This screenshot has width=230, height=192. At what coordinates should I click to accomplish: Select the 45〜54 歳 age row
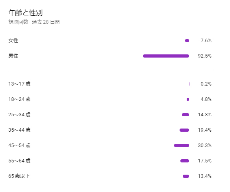coord(110,145)
